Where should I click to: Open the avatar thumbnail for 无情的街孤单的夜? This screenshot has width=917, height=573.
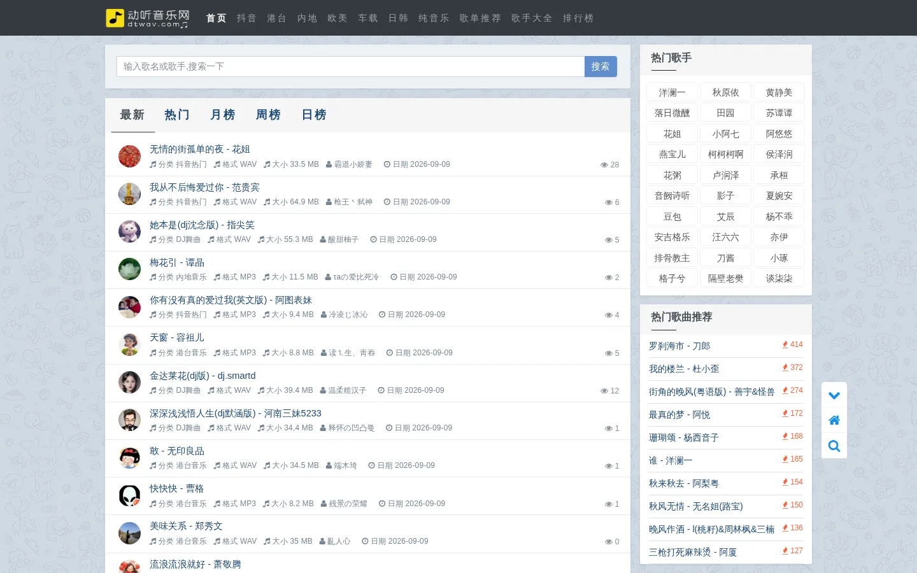pos(129,156)
